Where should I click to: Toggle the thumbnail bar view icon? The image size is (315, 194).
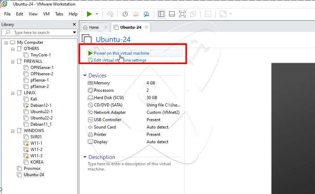(x=172, y=14)
